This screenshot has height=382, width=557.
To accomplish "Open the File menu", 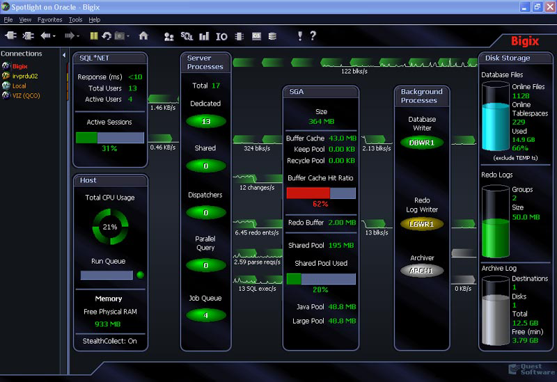I will 8,19.
